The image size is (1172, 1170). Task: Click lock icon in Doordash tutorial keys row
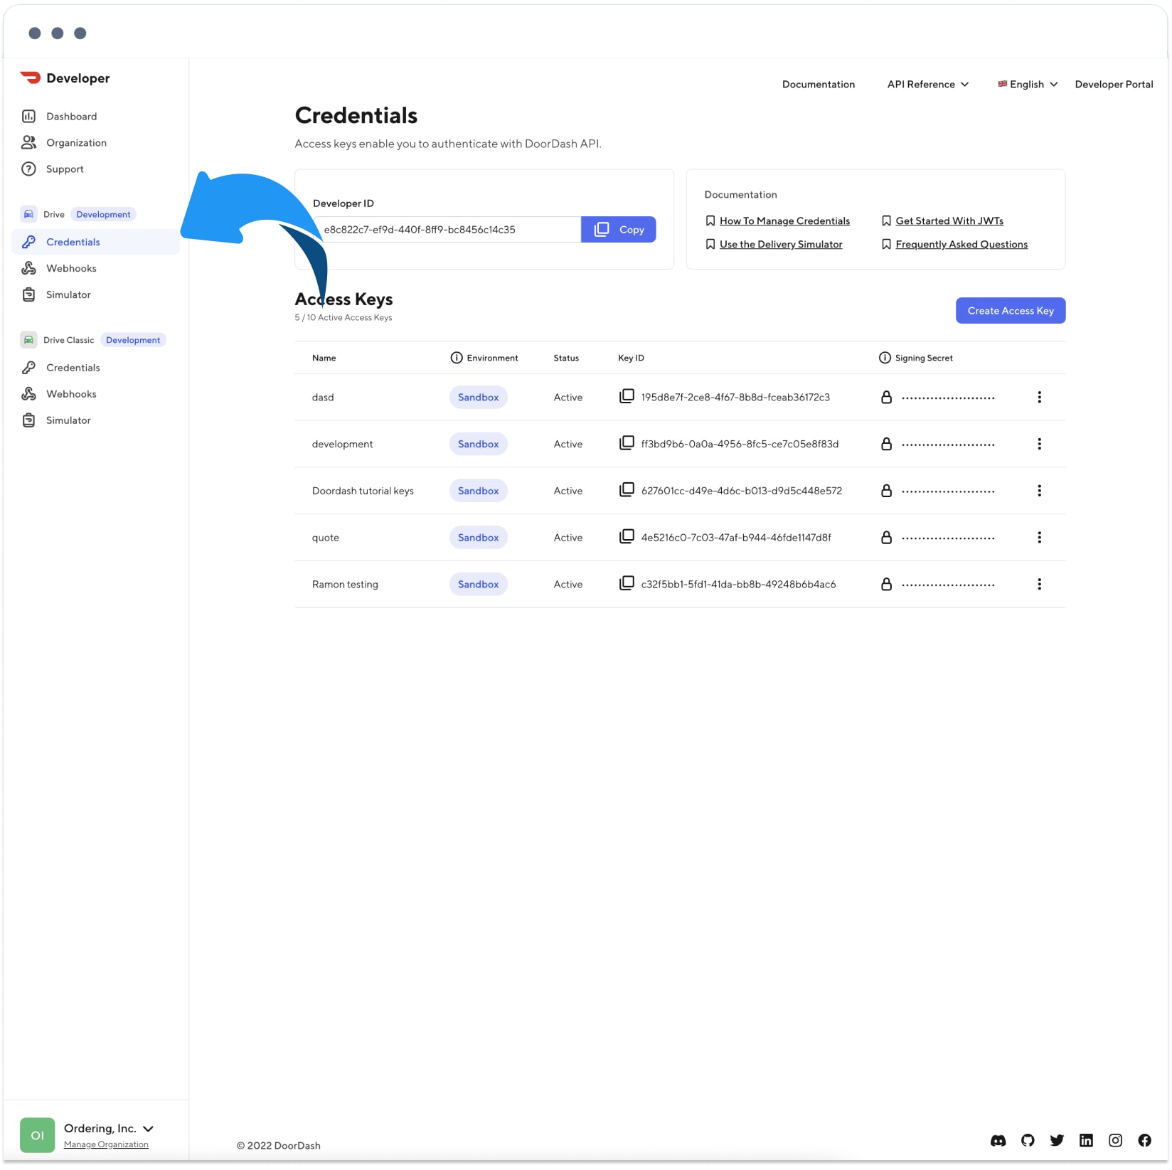point(886,491)
